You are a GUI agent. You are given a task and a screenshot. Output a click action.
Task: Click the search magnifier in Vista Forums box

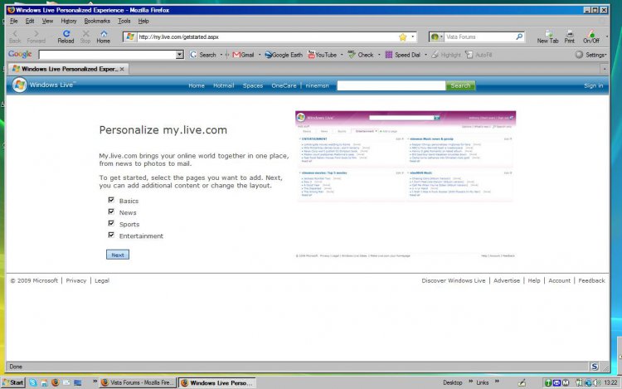[519, 36]
